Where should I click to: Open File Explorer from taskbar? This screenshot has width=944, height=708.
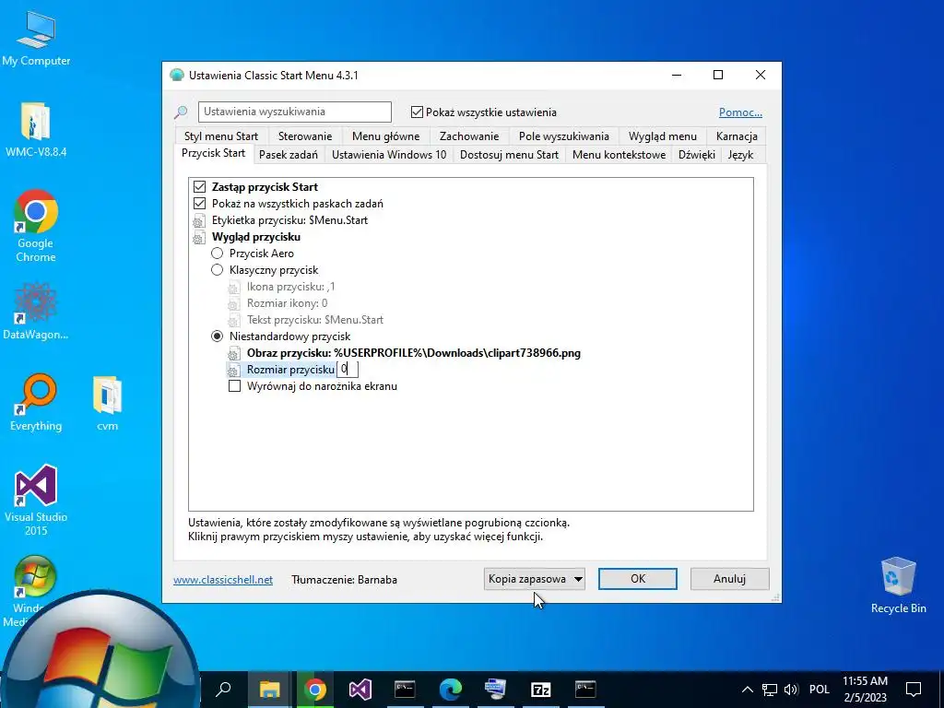(x=269, y=689)
